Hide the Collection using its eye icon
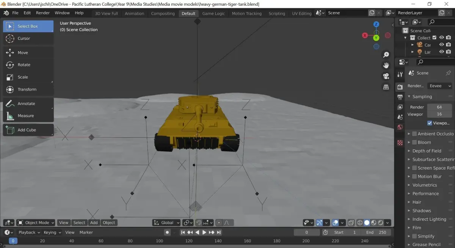This screenshot has height=248, width=455. coord(441,38)
